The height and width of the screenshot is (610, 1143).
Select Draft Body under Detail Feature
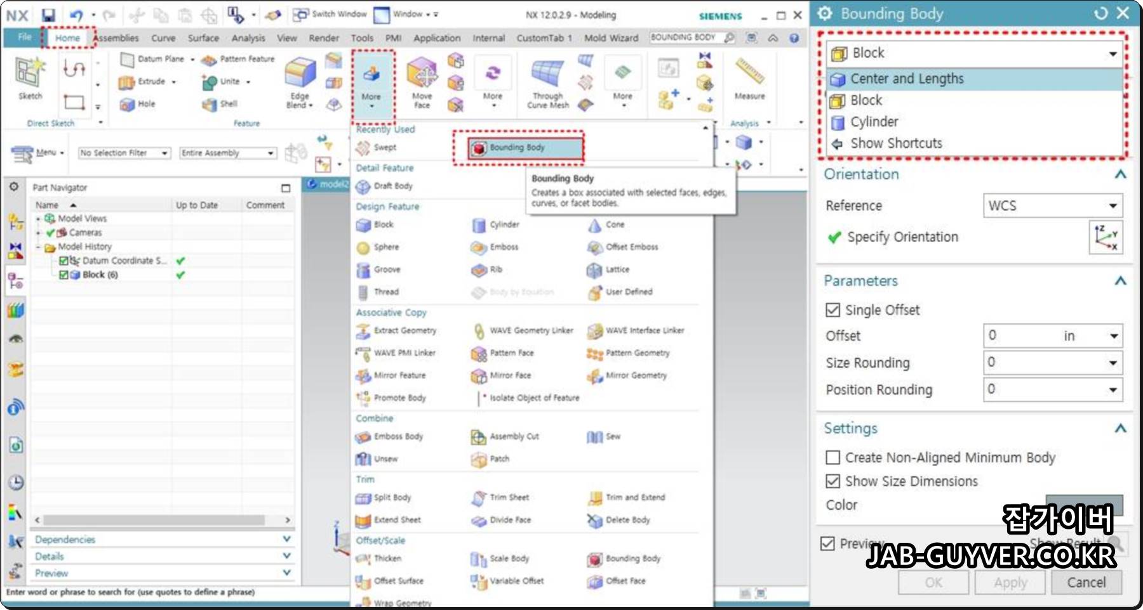(x=385, y=186)
